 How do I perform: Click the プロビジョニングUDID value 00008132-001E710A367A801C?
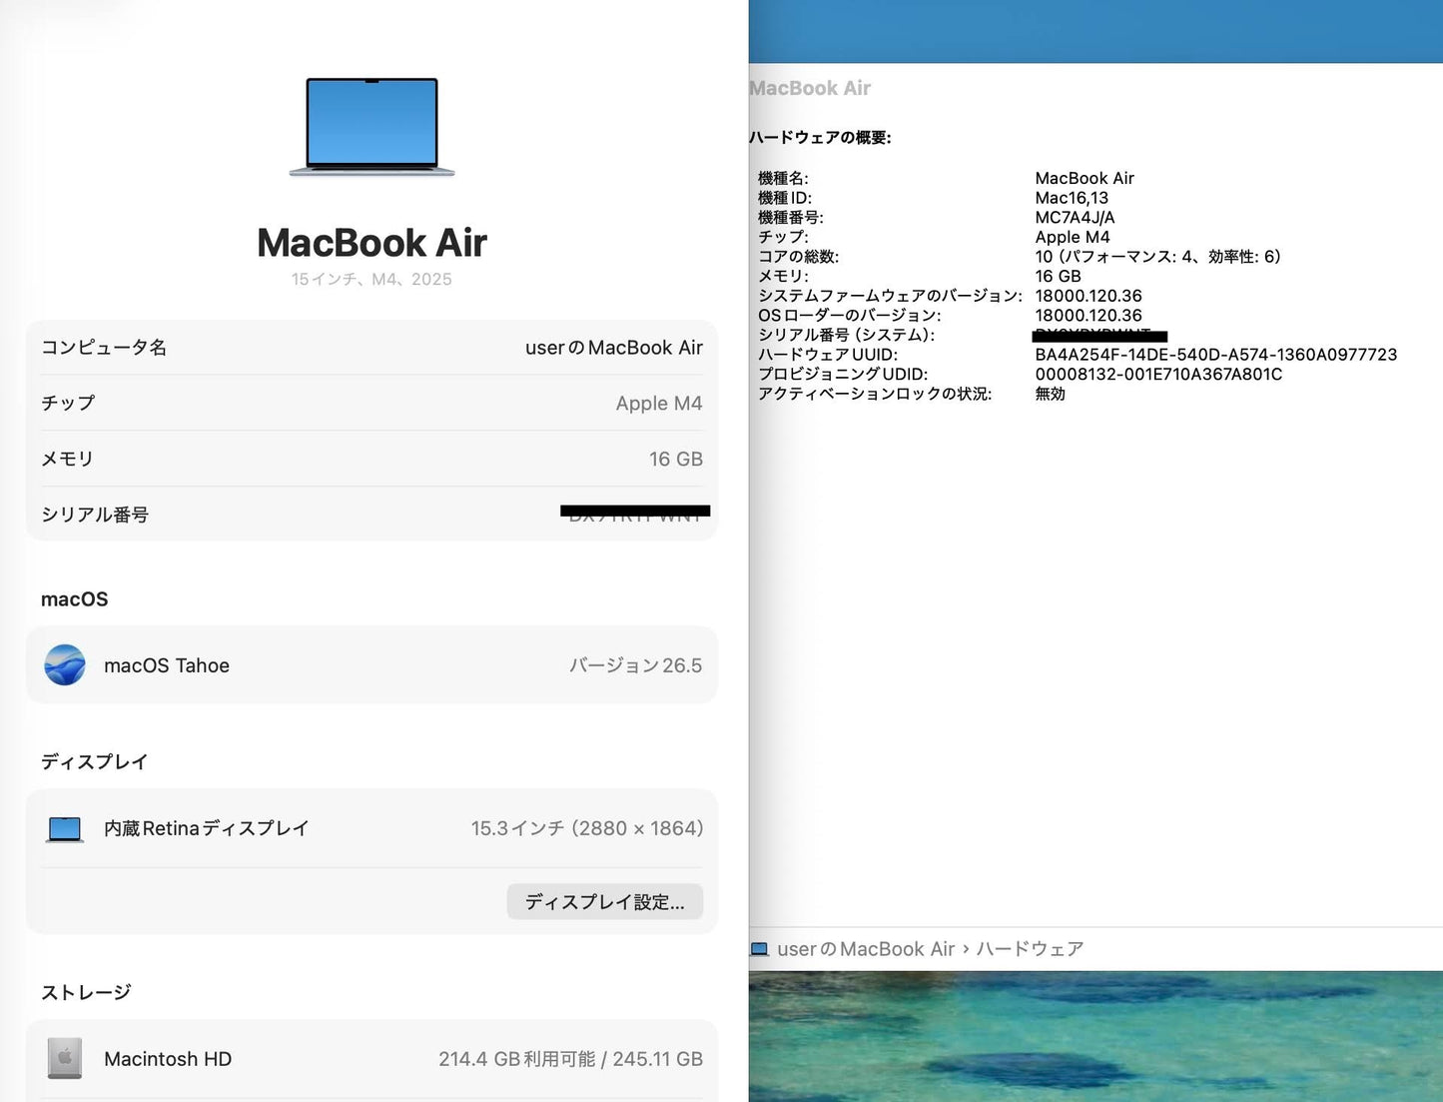click(1158, 375)
